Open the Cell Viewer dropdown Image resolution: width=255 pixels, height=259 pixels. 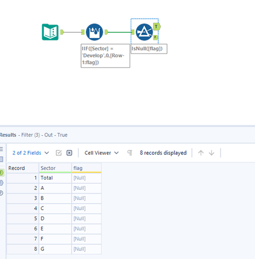pos(102,153)
